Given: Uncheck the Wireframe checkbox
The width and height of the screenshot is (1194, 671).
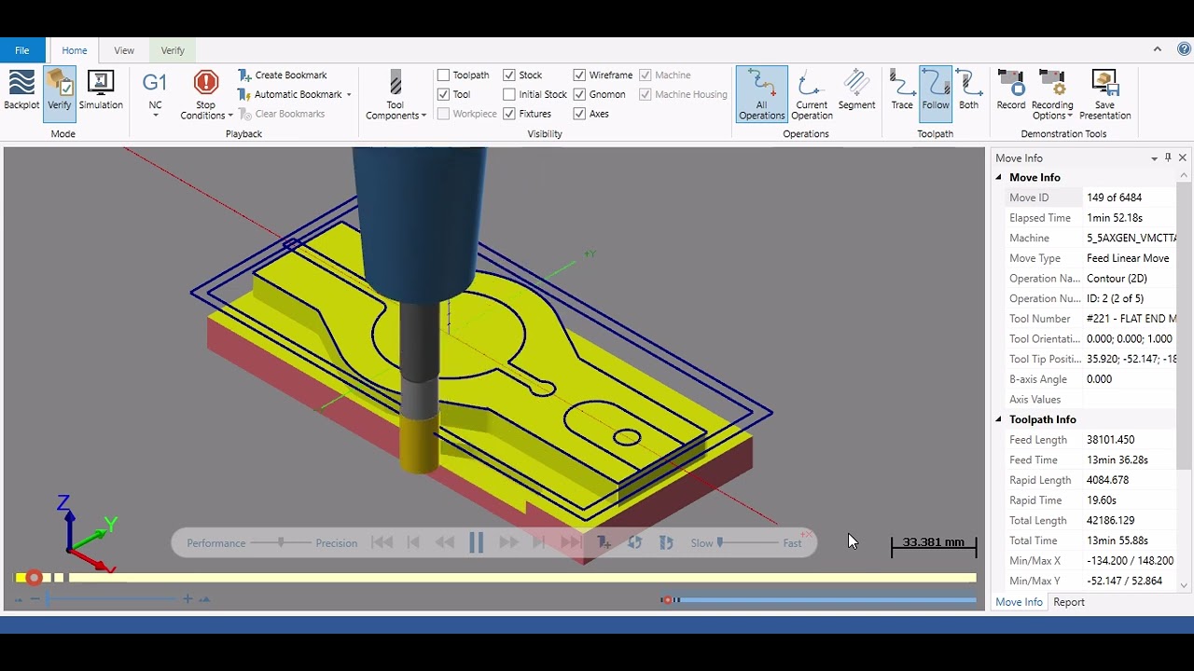Looking at the screenshot, I should tap(580, 75).
